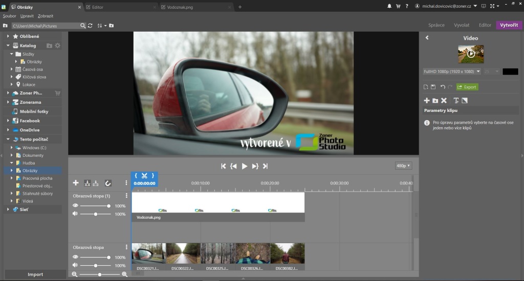Split the clip with the scissors icon
Screen dimensions: 524x281
click(144, 176)
